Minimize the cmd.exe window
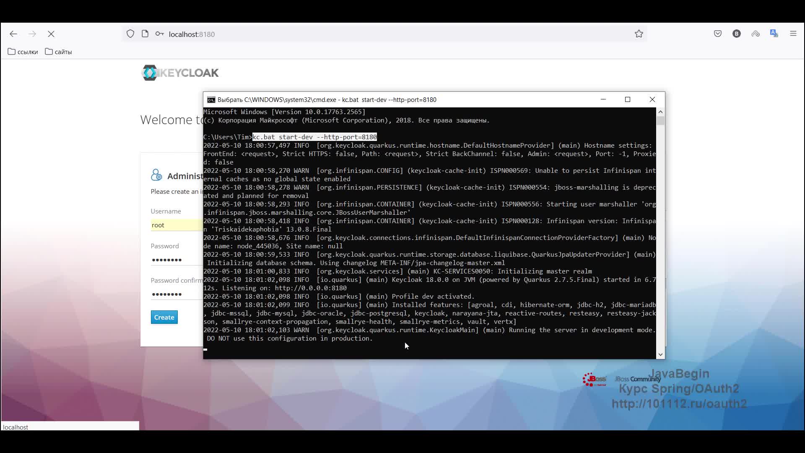Screen dimensions: 805x453 point(603,99)
